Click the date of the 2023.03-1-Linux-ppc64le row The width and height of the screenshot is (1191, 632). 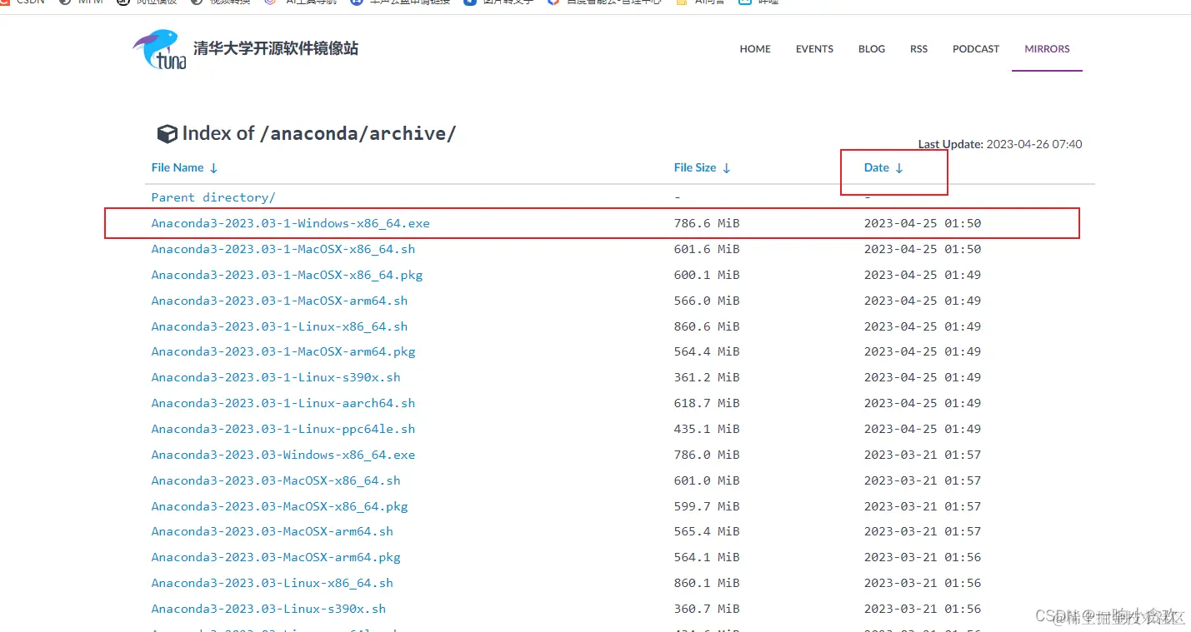point(923,429)
